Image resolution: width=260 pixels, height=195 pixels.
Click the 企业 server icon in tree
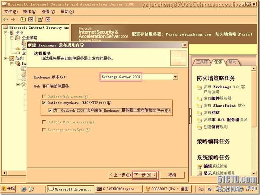tap(12, 32)
